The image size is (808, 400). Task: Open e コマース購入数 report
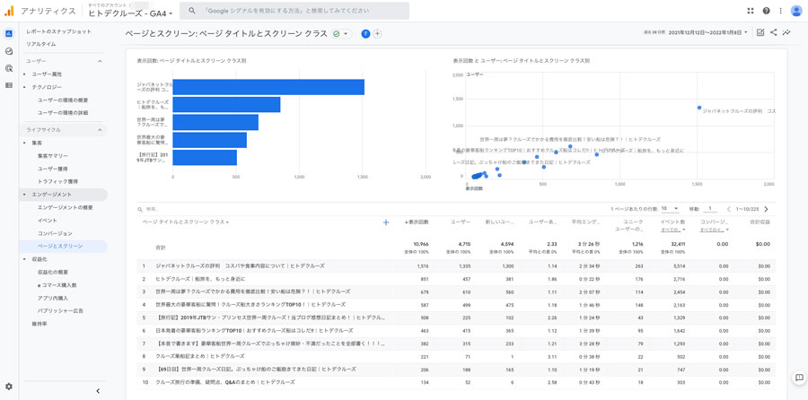[x=57, y=285]
